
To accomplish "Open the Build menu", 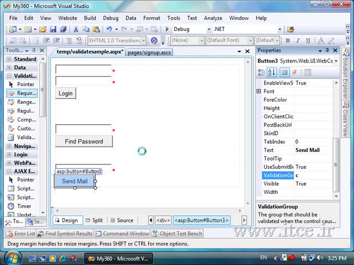I will coord(90,18).
